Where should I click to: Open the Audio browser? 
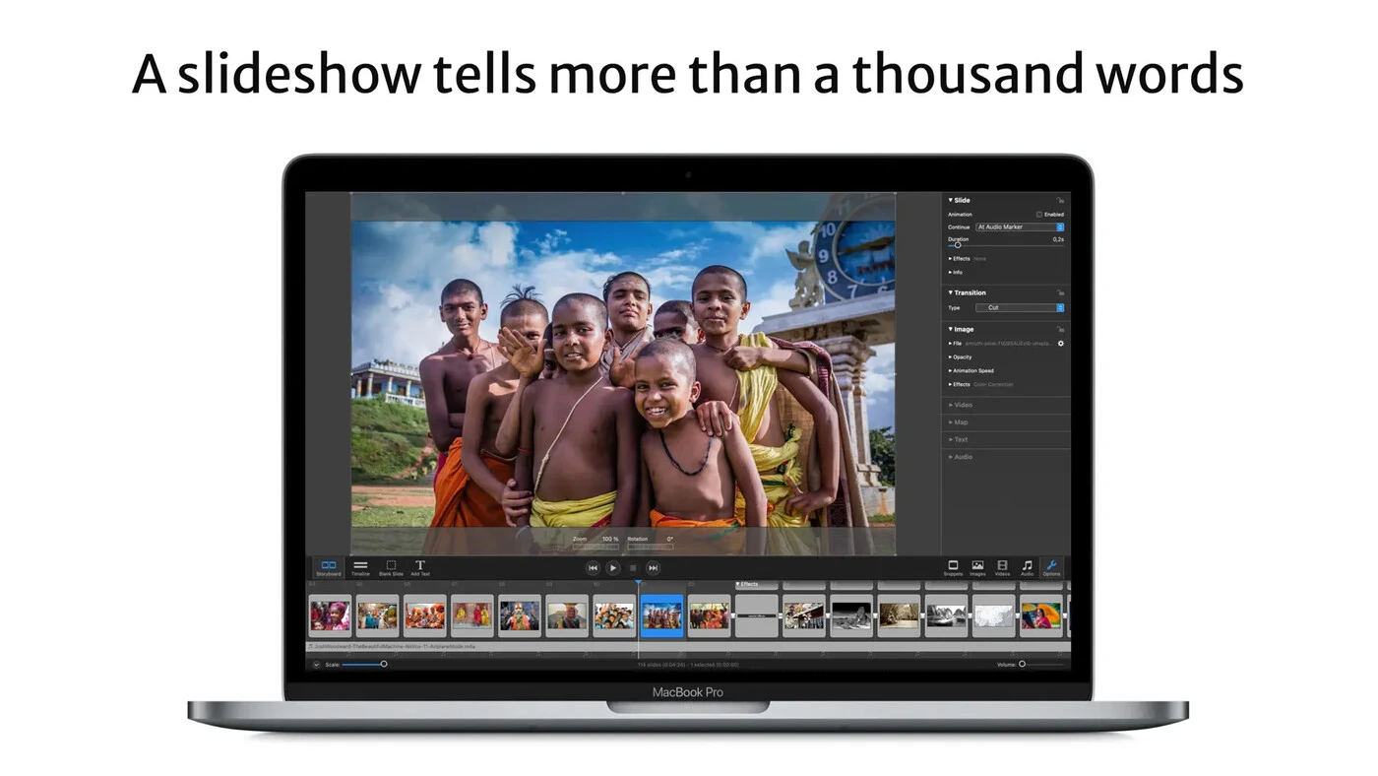click(x=1027, y=568)
